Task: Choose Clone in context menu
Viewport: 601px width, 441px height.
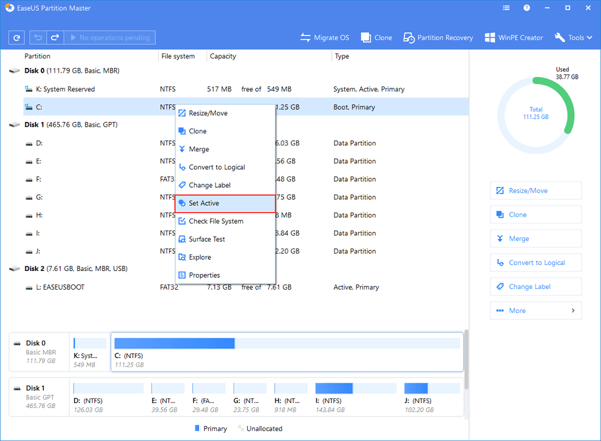Action: [x=225, y=131]
